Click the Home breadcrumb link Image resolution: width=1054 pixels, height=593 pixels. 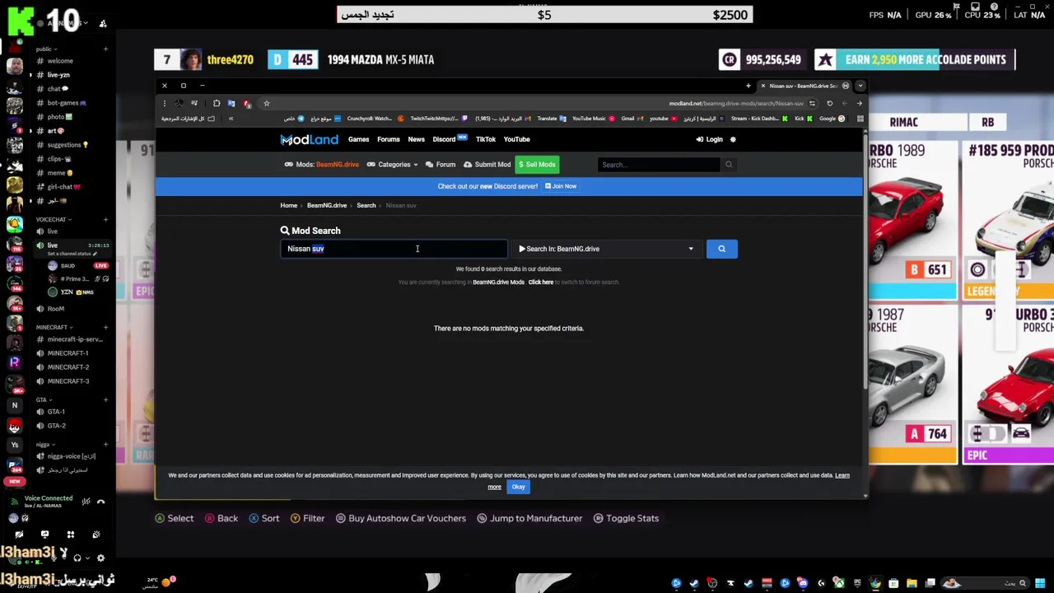tap(288, 205)
